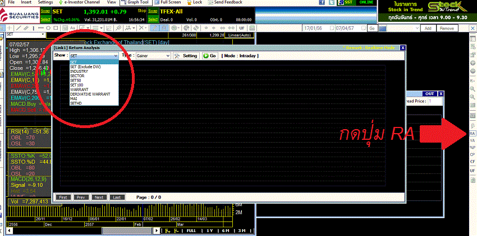The height and width of the screenshot is (236, 477).
Task: Click the zoom in magnifier in sidebar
Action: click(x=473, y=90)
